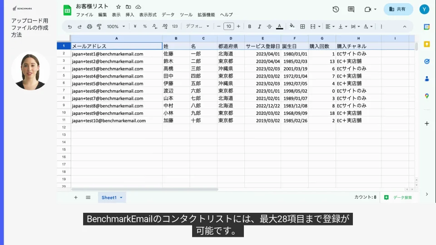Screen dimensions: 436x245
Task: Collapse the menus with chevron-up
Action: coord(405,27)
